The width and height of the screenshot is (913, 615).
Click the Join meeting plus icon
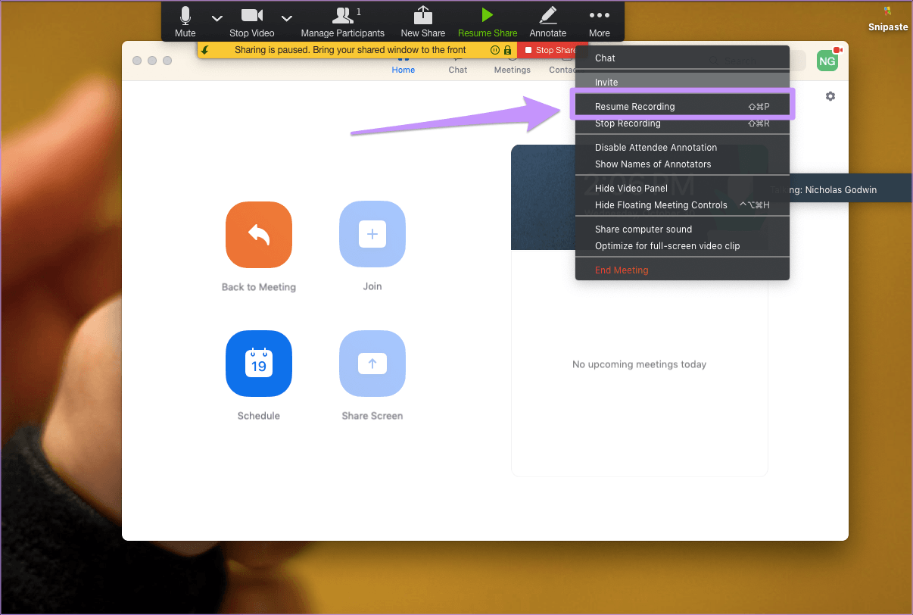point(372,234)
